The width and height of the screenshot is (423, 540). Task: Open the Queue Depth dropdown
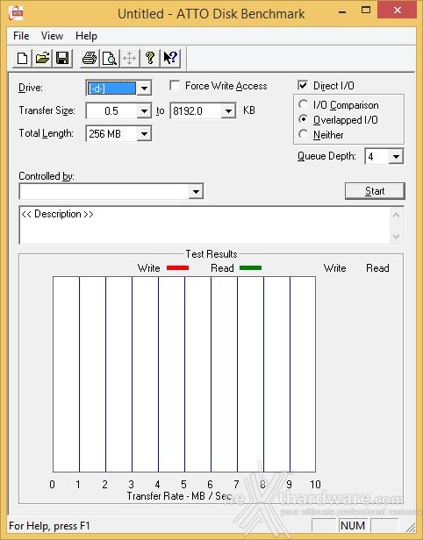point(396,157)
